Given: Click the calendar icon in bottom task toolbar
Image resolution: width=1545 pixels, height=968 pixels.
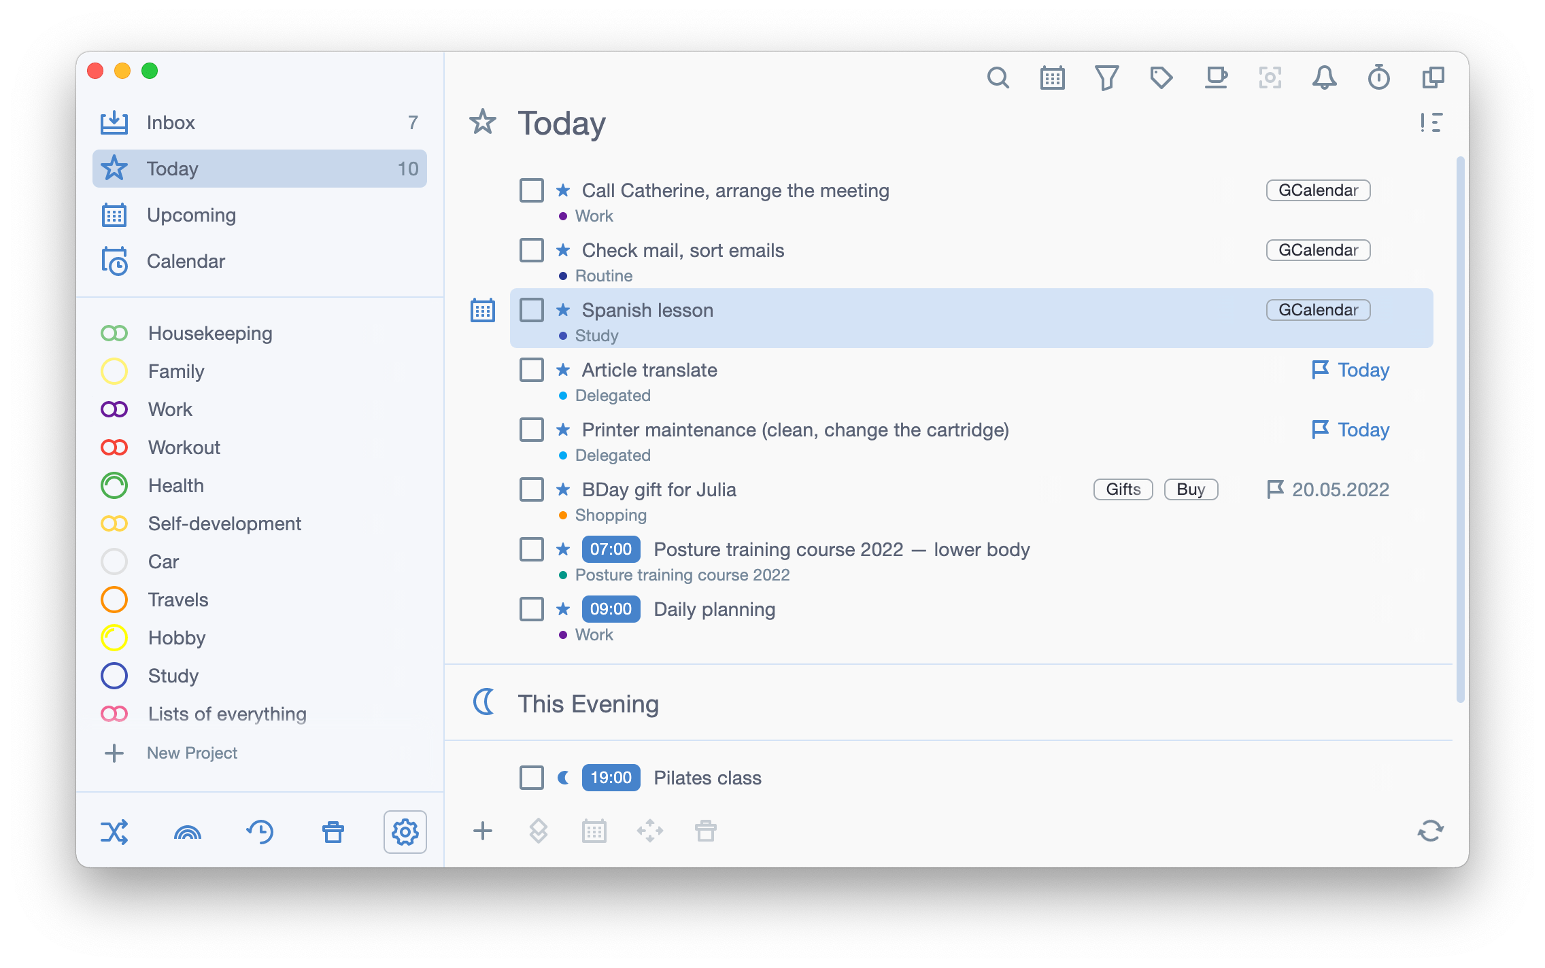Looking at the screenshot, I should 594,831.
